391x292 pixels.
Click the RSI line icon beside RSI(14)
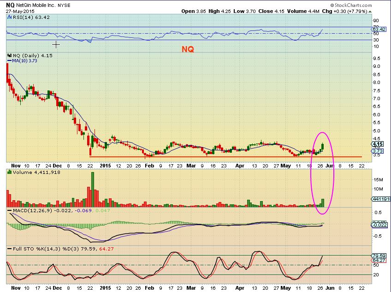[x=10, y=17]
